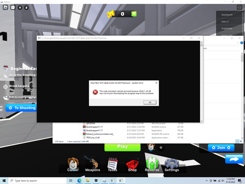Click the File Explorer search box
The image size is (245, 184).
[222, 49]
